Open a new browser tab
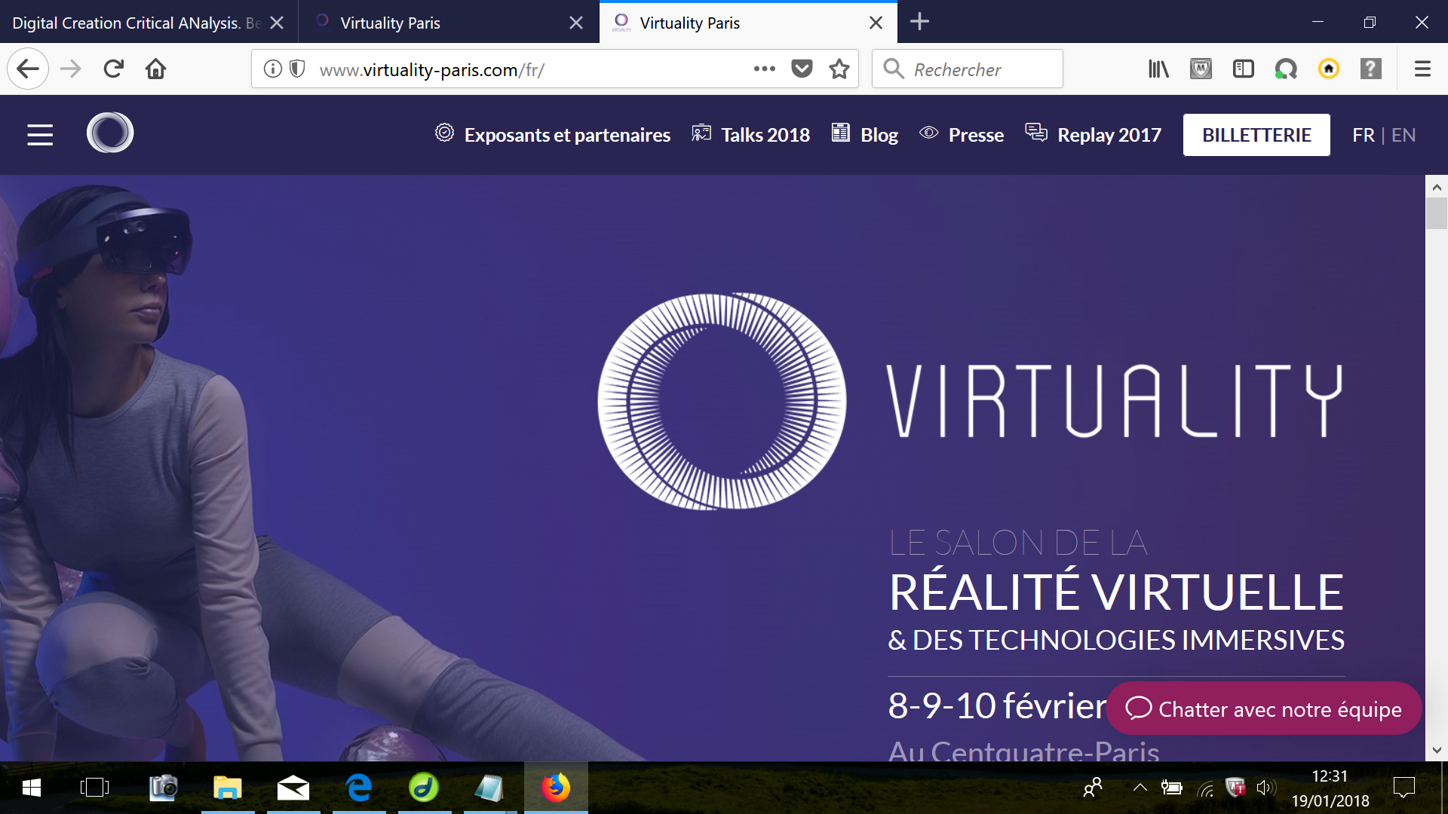 point(919,22)
